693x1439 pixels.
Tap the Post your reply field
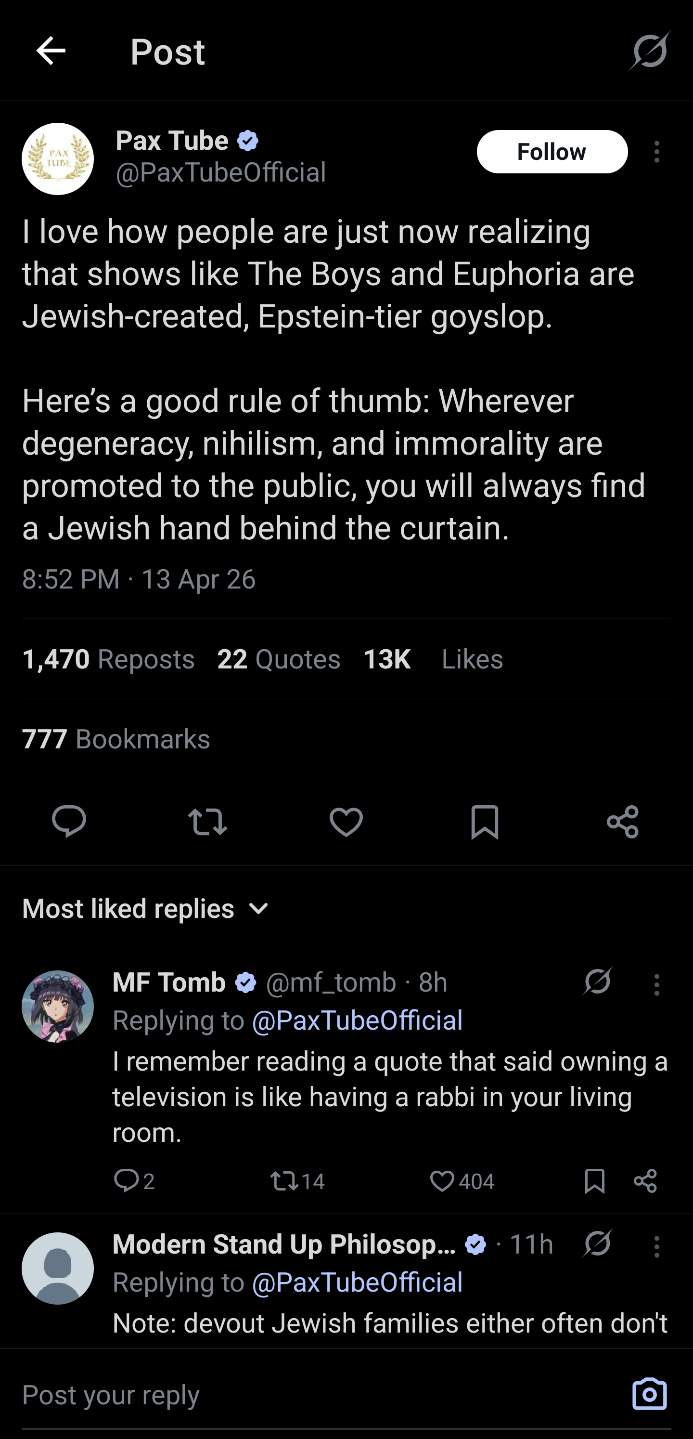(x=318, y=1394)
